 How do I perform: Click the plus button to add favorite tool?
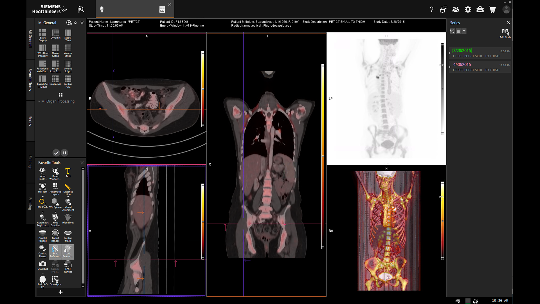point(60,292)
